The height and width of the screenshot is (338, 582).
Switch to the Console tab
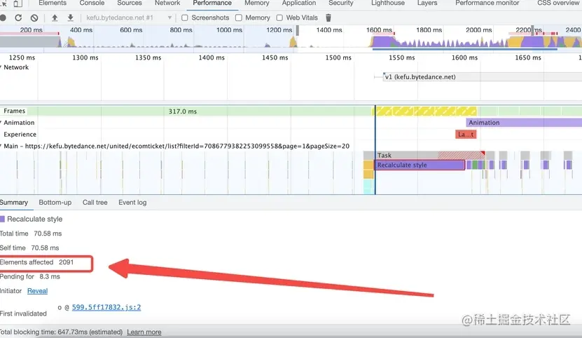point(92,3)
